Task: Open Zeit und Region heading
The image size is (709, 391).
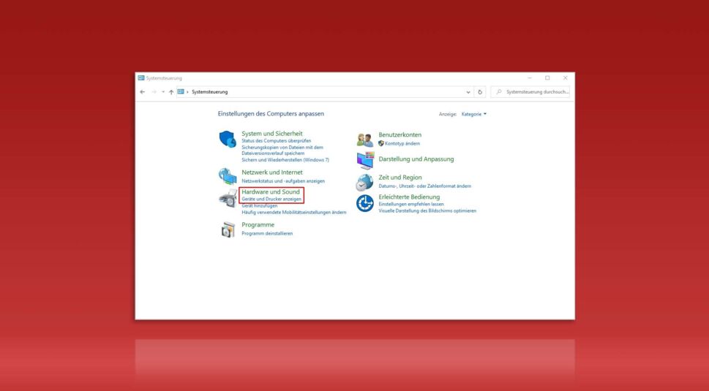Action: [x=399, y=178]
